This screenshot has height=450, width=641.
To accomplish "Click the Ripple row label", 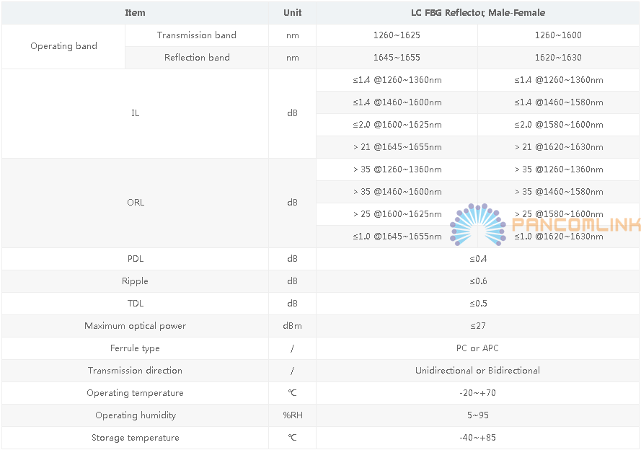I will (x=135, y=281).
